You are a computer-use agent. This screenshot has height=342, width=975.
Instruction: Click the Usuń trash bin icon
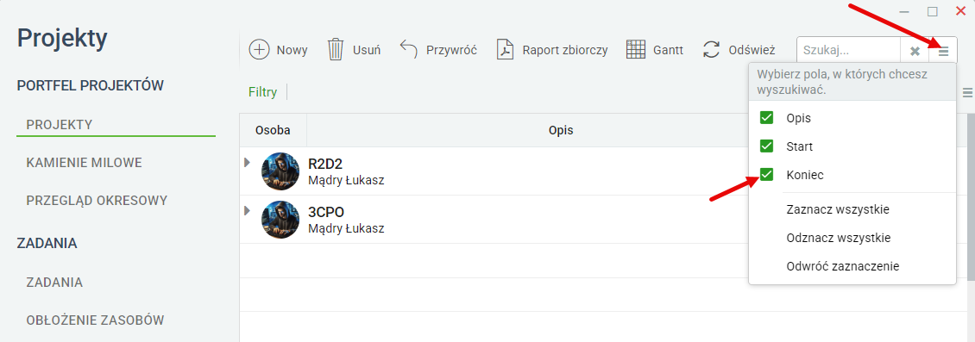pyautogui.click(x=336, y=50)
